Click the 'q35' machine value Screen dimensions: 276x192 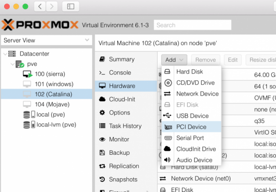pyautogui.click(x=259, y=121)
